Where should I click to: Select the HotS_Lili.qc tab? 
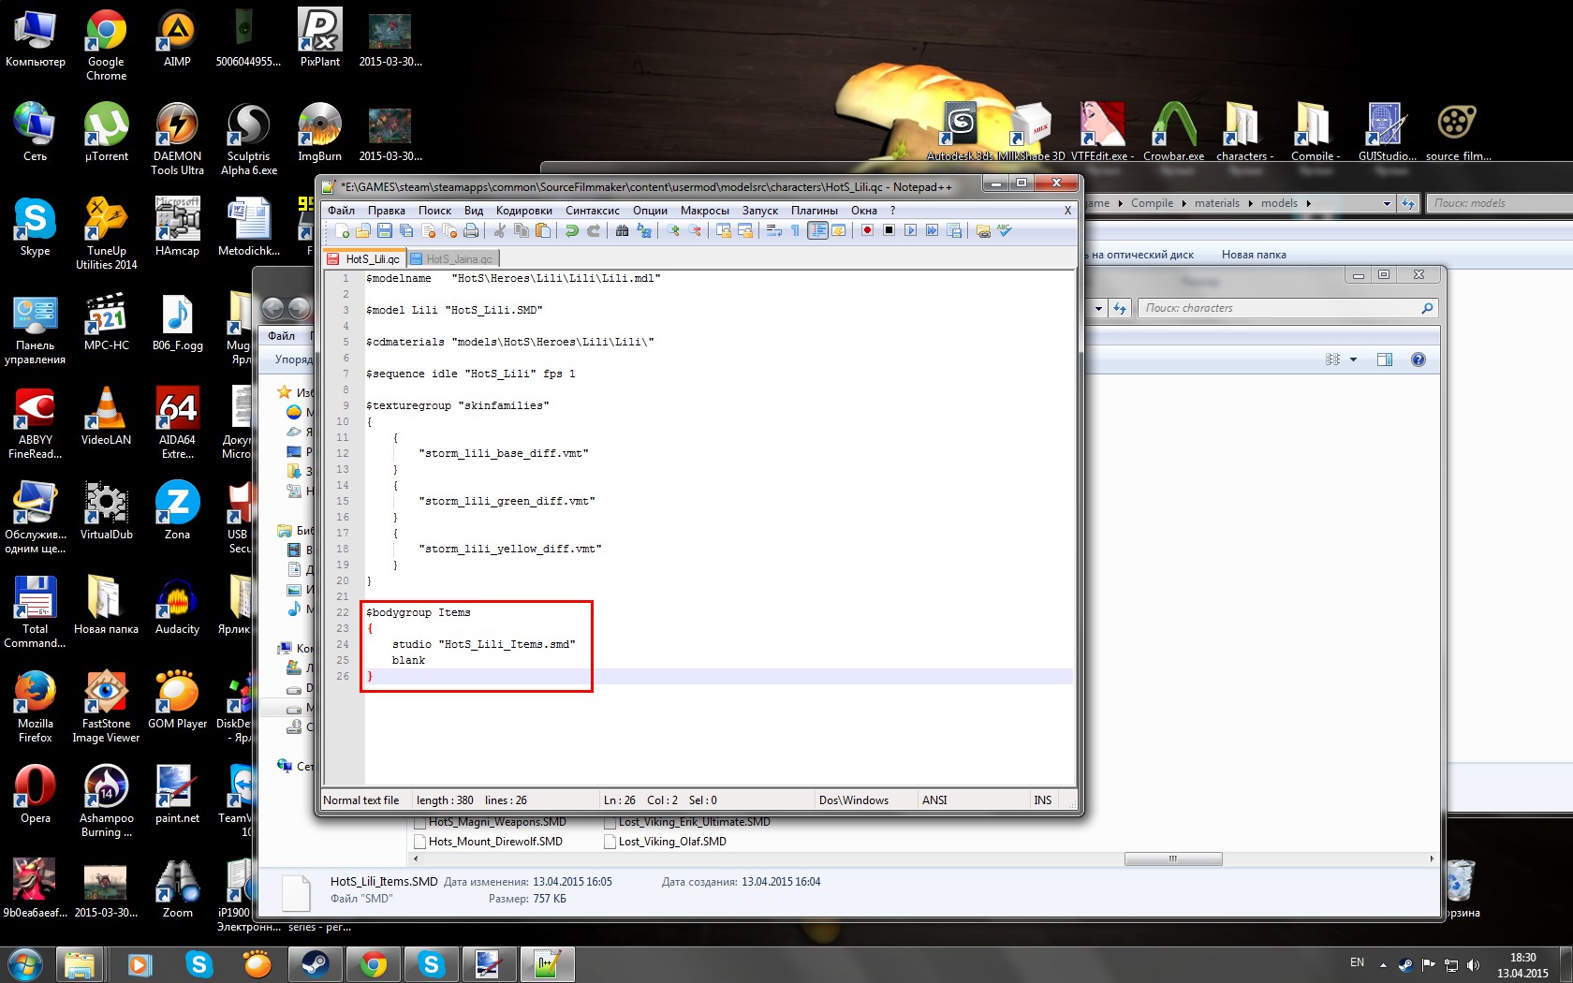364,258
